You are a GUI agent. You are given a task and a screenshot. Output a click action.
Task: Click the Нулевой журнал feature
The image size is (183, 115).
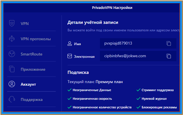point(154,99)
